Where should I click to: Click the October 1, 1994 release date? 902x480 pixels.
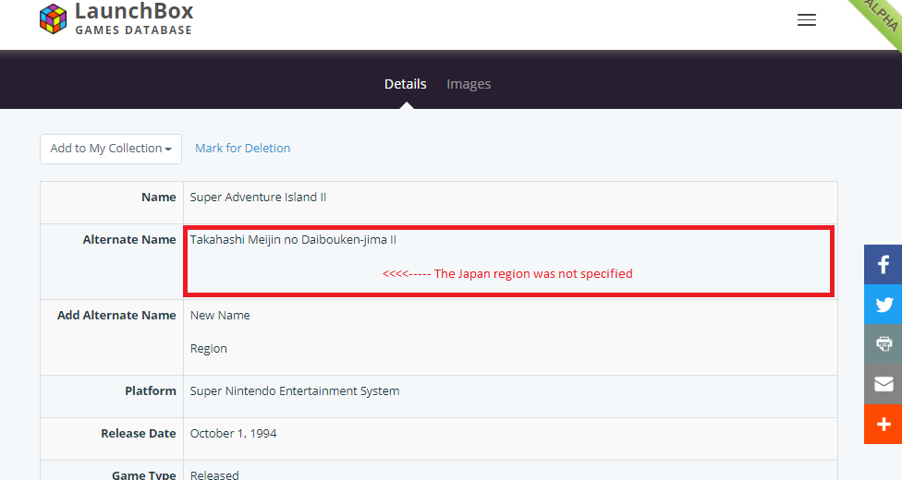(234, 434)
